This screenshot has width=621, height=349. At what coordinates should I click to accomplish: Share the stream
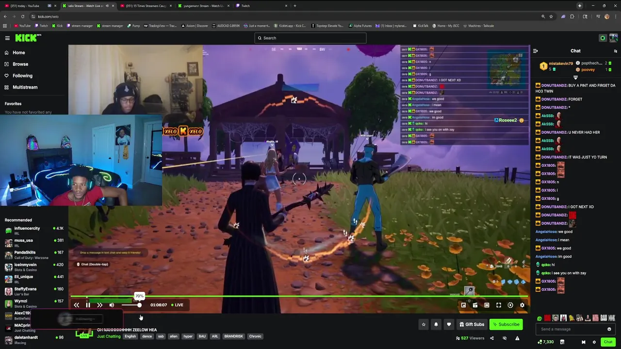click(491, 338)
